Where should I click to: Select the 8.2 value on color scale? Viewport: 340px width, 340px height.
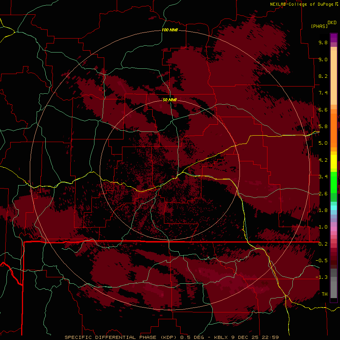click(323, 76)
